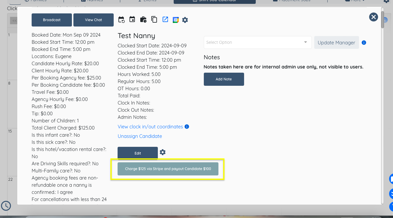Click the Unassign Candidate link

point(140,136)
